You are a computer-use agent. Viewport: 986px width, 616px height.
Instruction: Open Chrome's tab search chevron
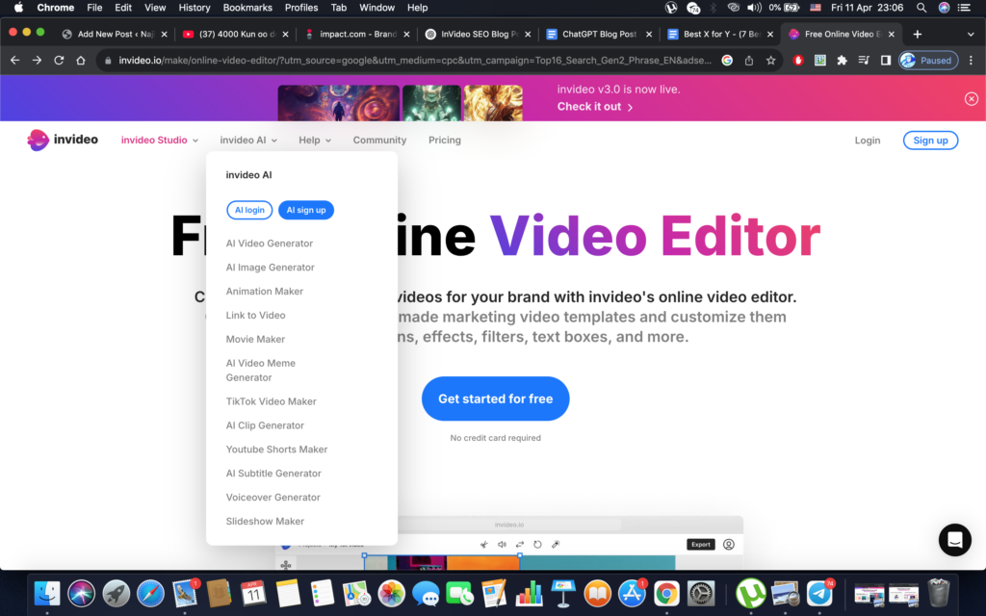pos(969,32)
